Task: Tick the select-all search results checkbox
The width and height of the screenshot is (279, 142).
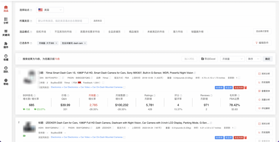Action: [19, 59]
